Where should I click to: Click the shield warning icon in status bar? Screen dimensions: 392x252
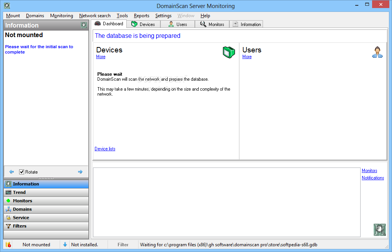point(8,244)
